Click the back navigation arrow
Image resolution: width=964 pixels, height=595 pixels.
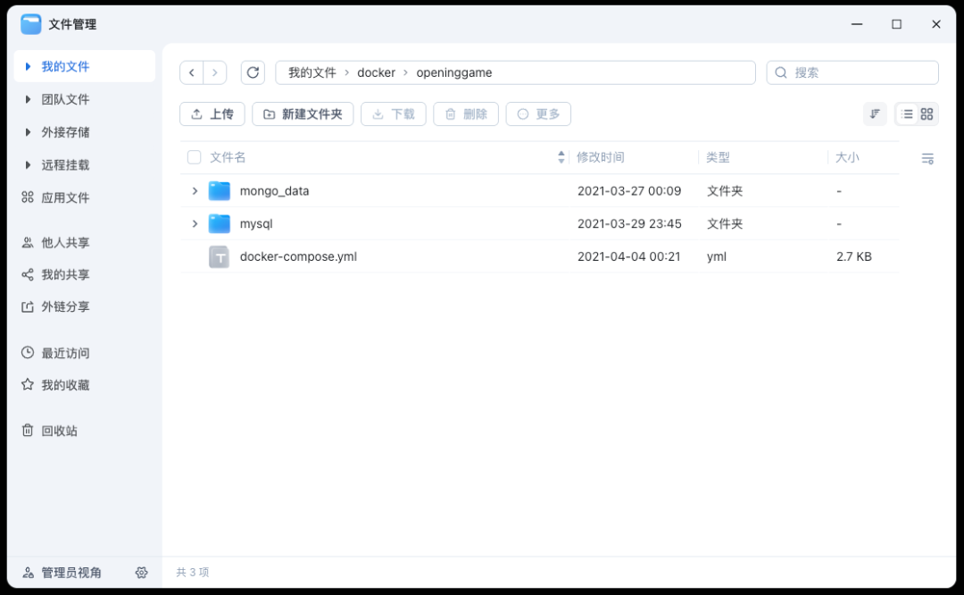pos(191,72)
